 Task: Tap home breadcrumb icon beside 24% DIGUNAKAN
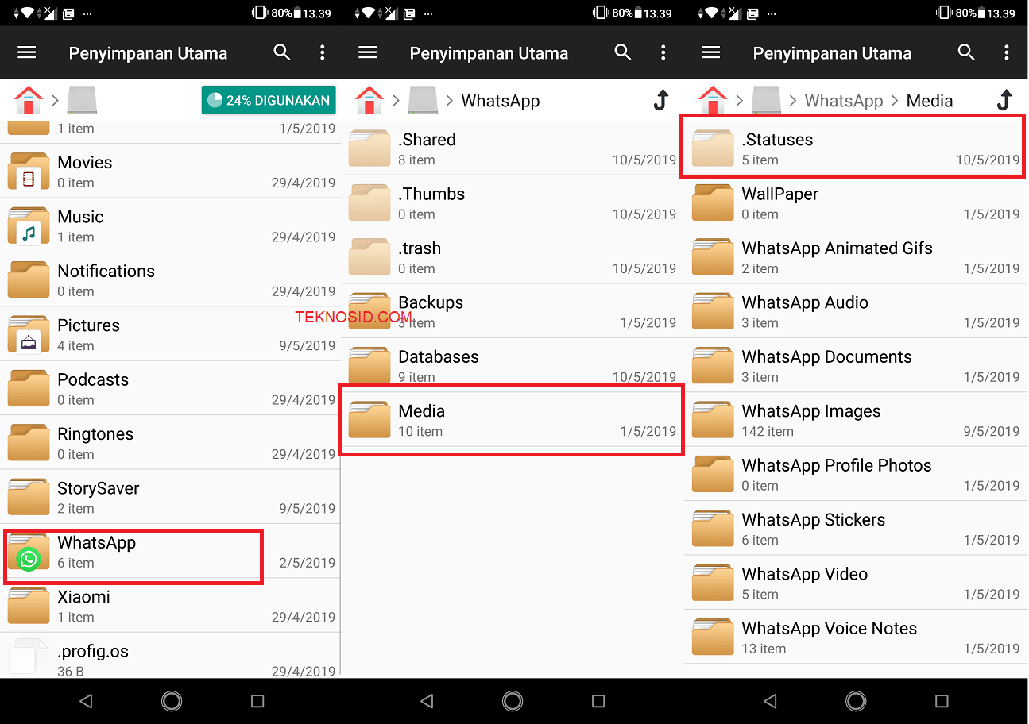29,100
